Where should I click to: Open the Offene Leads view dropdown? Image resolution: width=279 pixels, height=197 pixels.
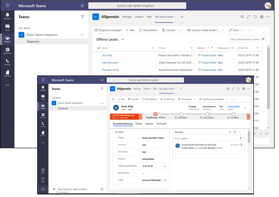click(x=122, y=39)
